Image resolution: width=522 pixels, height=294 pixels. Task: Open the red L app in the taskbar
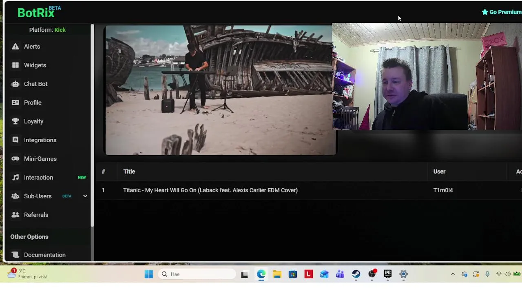click(308, 274)
